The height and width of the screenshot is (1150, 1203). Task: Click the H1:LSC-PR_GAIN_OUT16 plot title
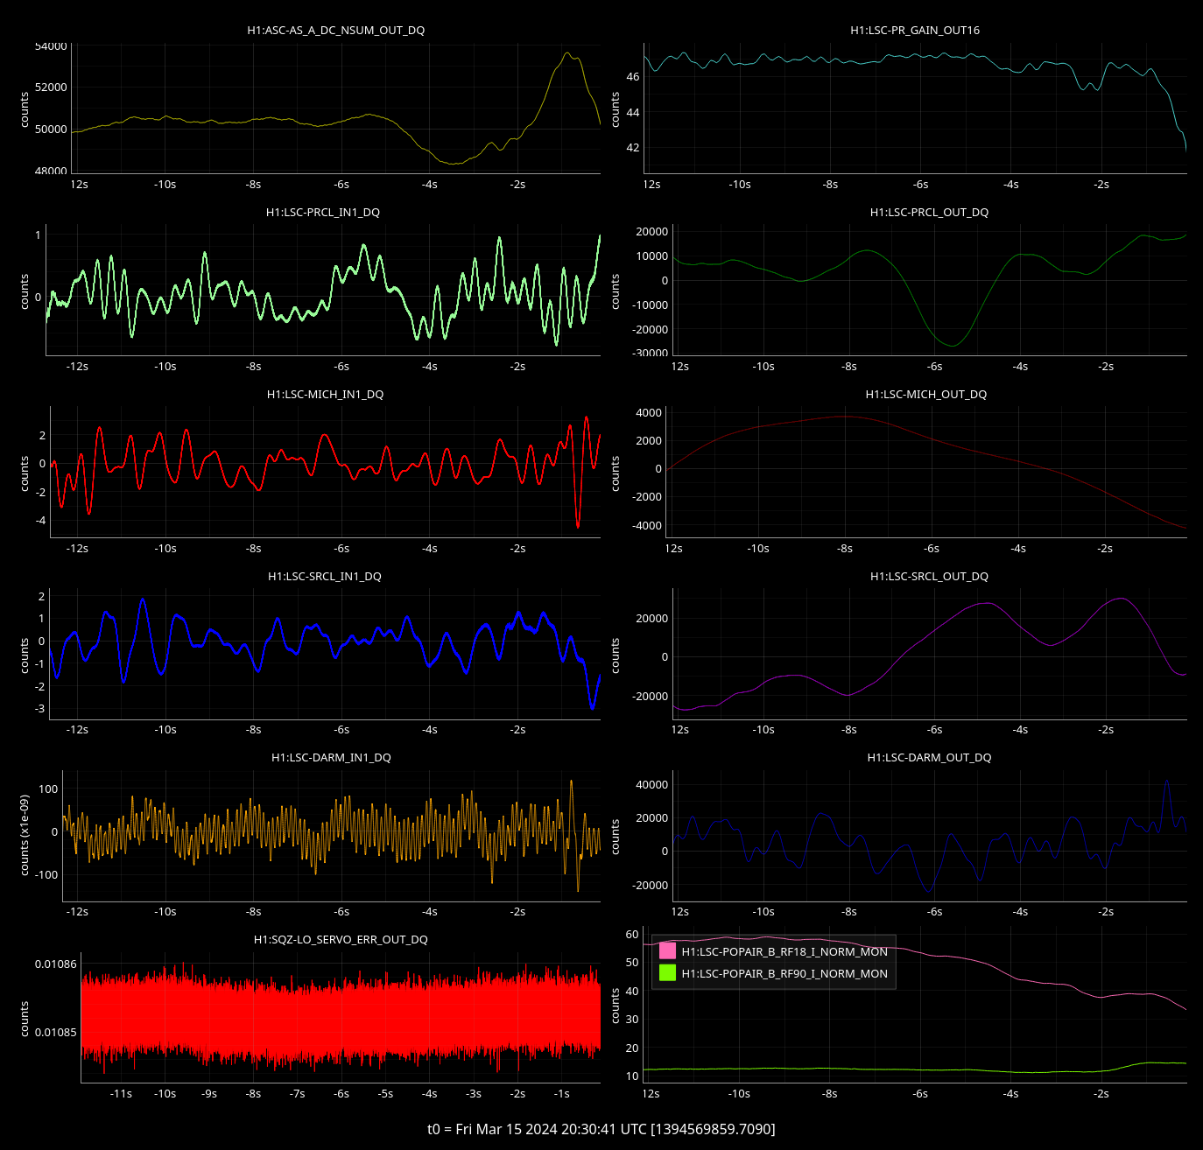click(x=915, y=30)
